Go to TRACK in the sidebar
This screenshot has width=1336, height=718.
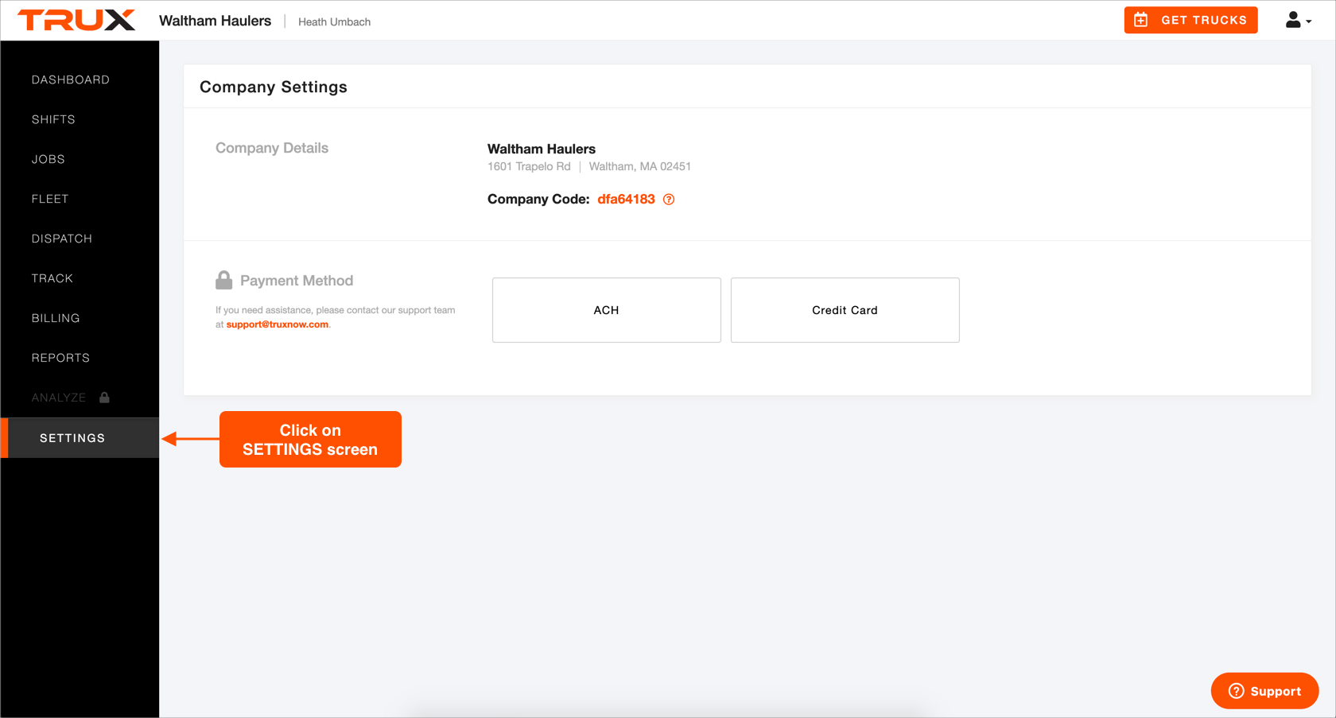coord(52,278)
